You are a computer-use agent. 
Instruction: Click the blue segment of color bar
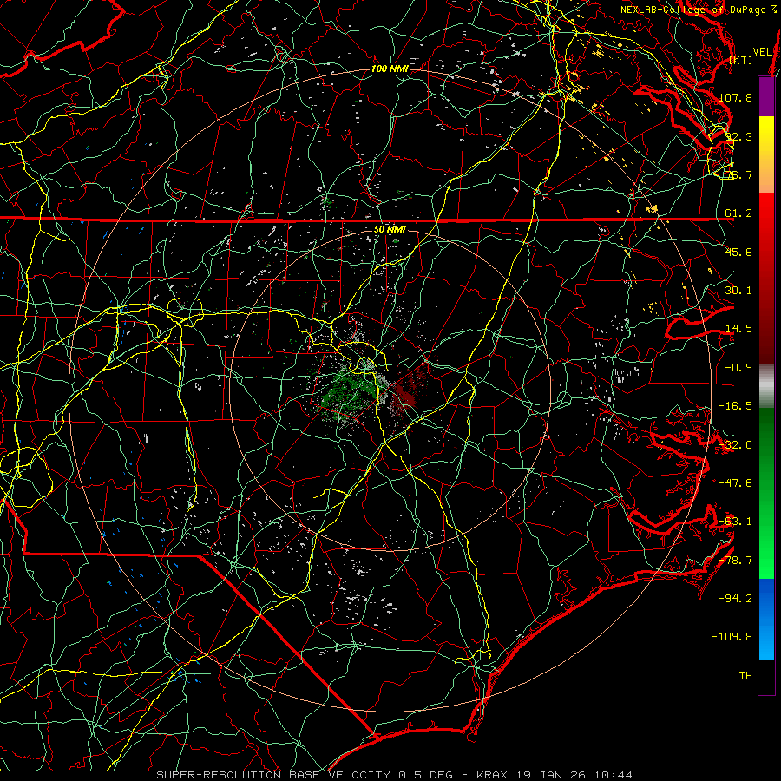point(766,619)
